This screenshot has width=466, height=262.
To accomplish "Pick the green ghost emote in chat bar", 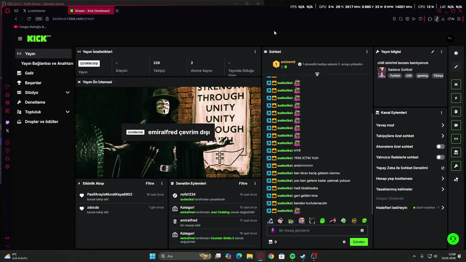I will click(323, 221).
